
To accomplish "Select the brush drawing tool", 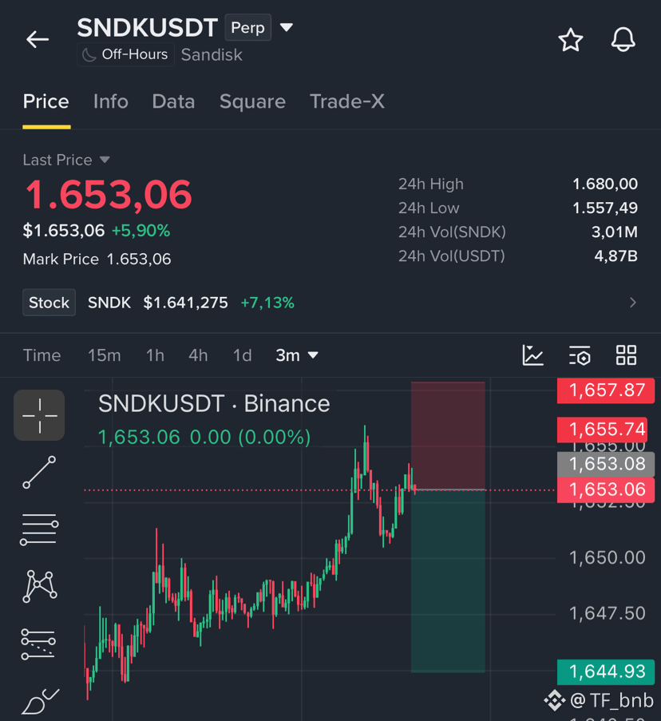I will [40, 701].
